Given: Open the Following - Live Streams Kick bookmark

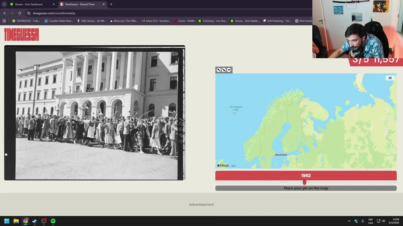Looking at the screenshot, I should (x=213, y=21).
